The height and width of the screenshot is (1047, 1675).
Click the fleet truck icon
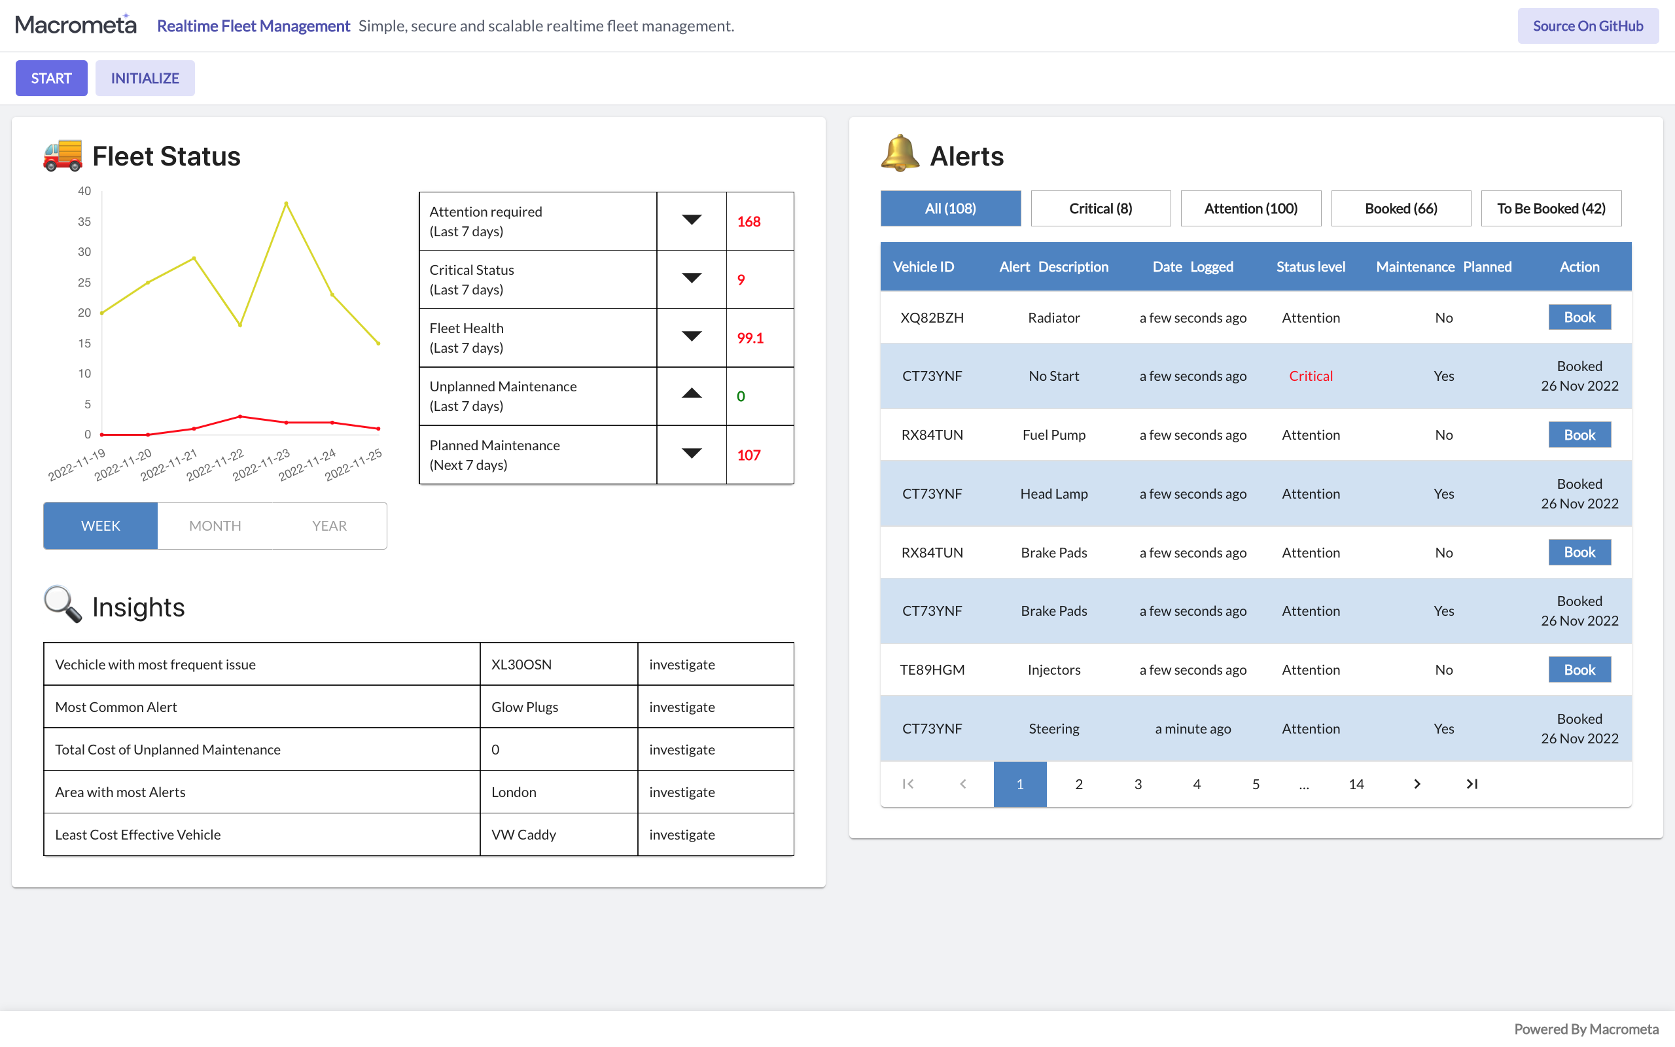62,155
